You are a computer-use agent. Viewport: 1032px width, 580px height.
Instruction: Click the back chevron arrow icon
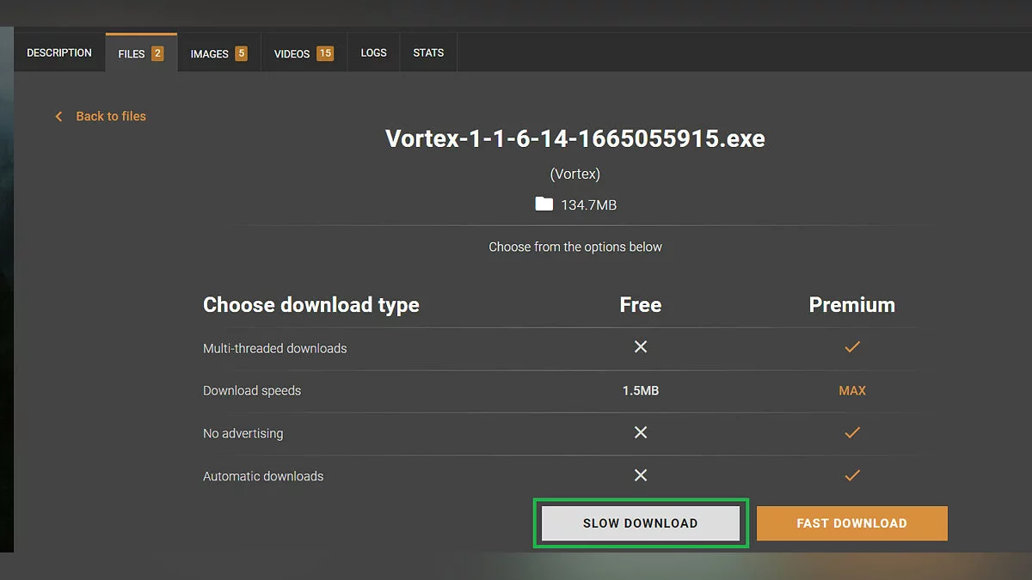[x=58, y=116]
